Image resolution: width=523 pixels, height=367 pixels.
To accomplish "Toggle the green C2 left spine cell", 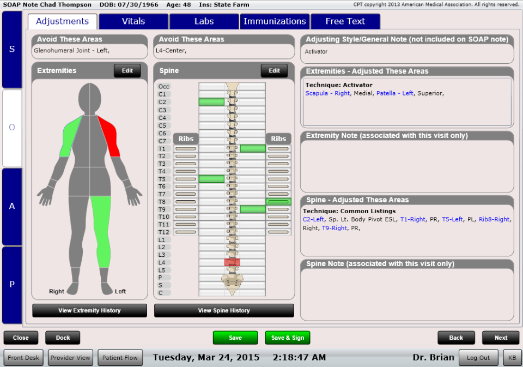I will coord(211,102).
